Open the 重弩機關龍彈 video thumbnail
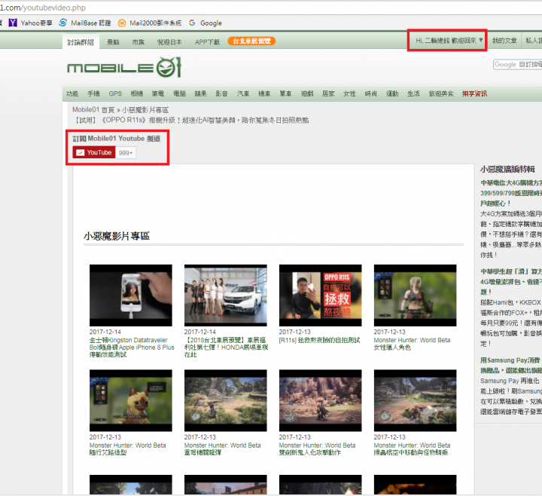This screenshot has width=542, height=496. (x=225, y=400)
